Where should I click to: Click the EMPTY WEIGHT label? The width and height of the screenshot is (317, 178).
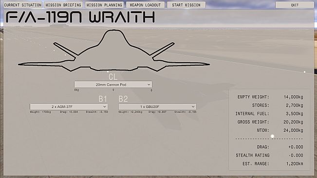[x=253, y=97]
